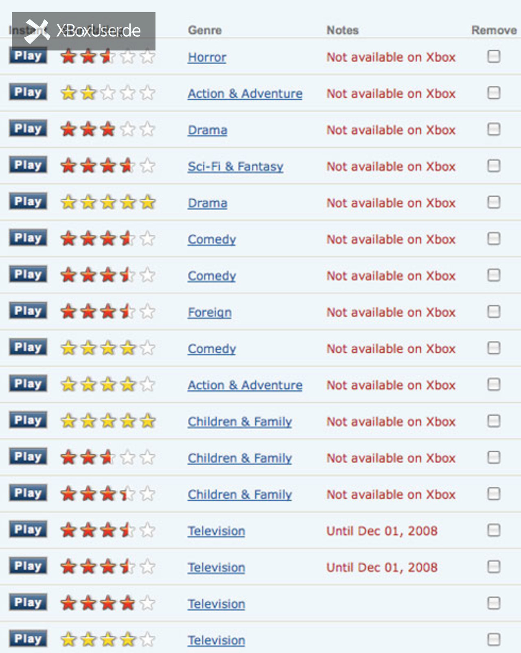
Task: Click the Play button on the Foreign row
Action: (x=28, y=311)
